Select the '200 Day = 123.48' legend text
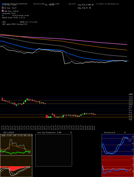Screen dimensions: 134x177 point(12,11)
